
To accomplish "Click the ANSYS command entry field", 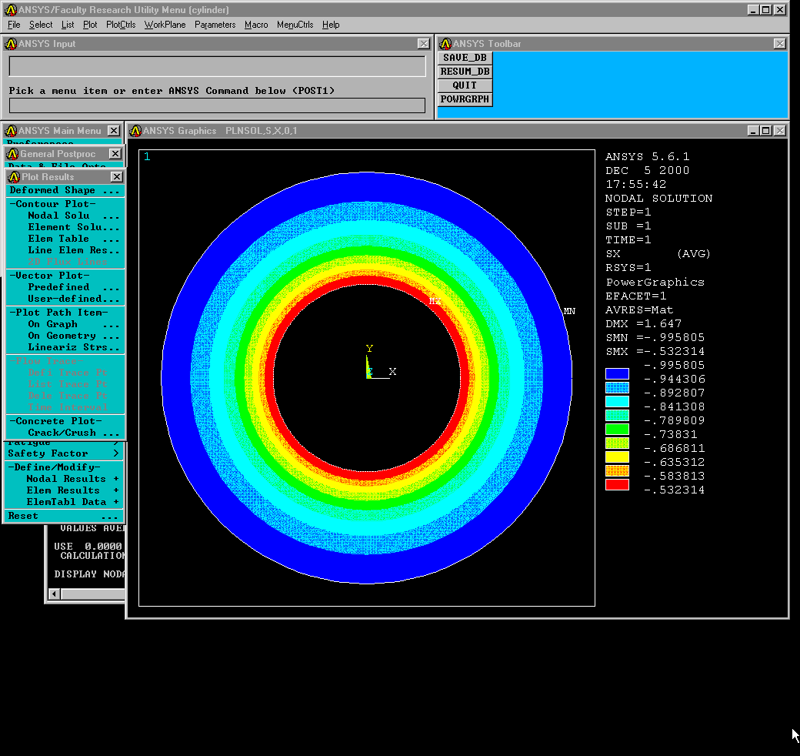I will (218, 105).
